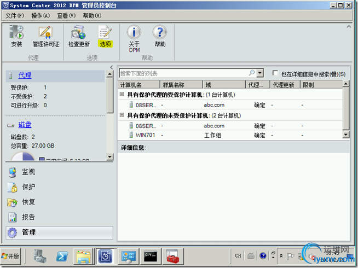Collapse the 未受保护计算机 (2 台计算机) group
Screen dimensions: 358x268
point(122,115)
